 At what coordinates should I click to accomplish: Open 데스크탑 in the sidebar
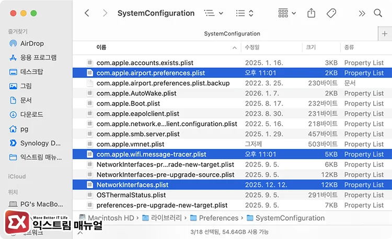point(26,72)
